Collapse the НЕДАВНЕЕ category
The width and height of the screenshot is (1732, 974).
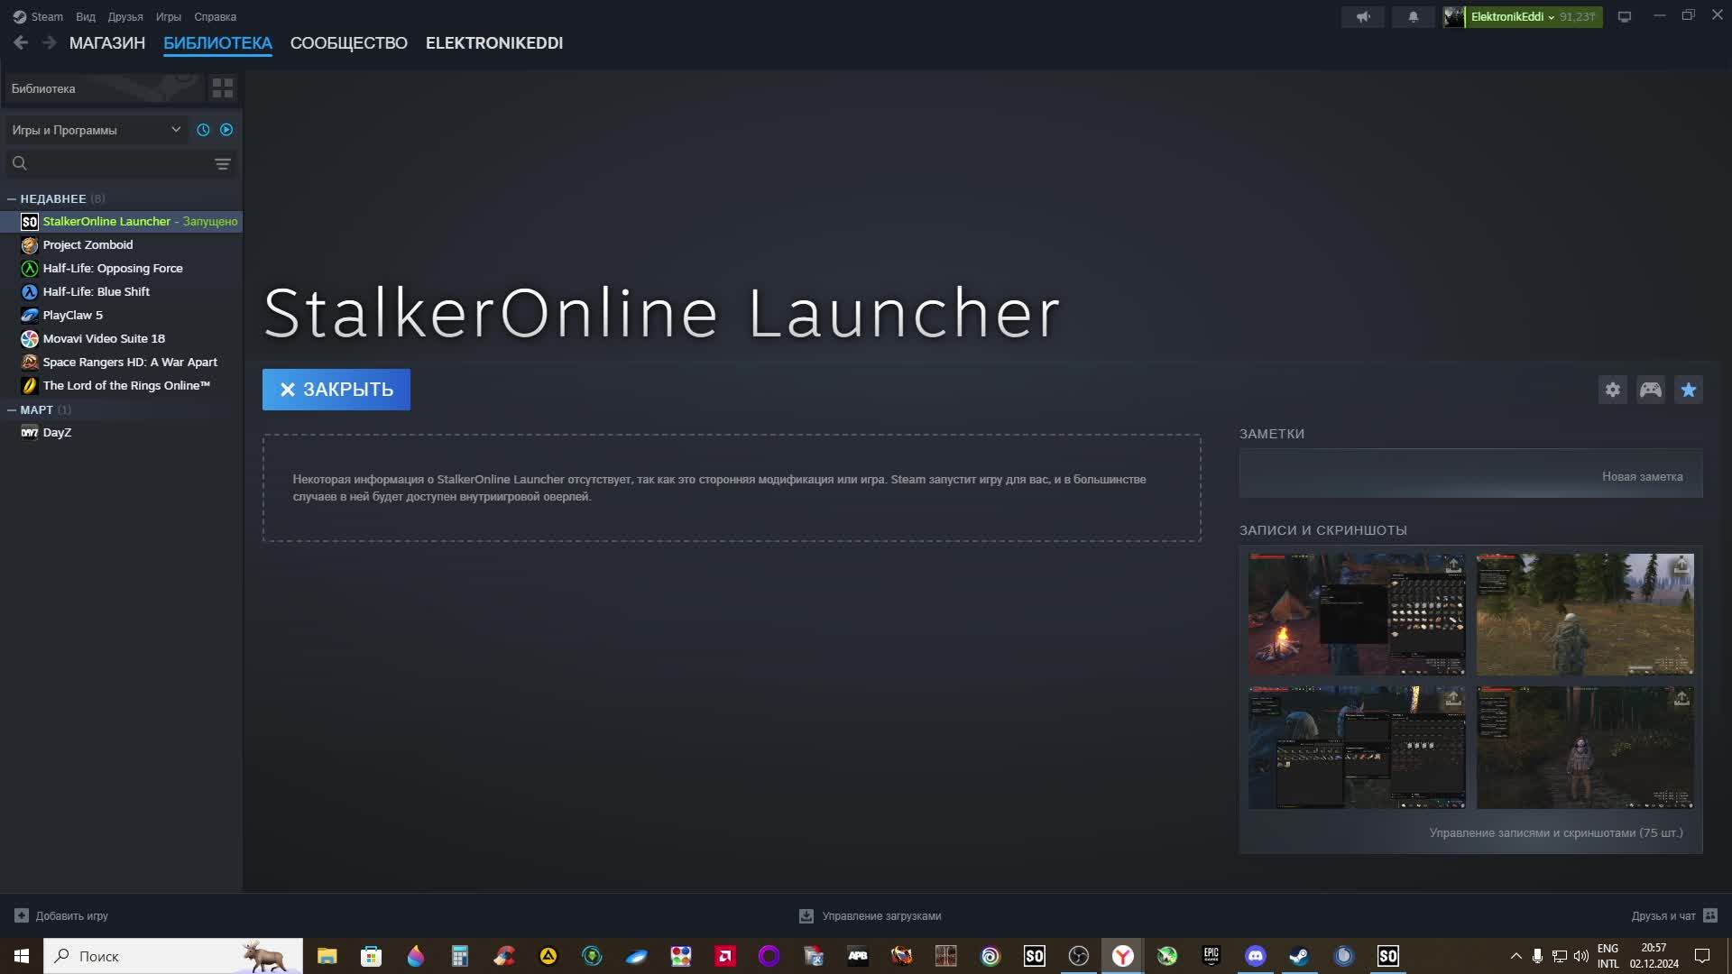coord(12,198)
